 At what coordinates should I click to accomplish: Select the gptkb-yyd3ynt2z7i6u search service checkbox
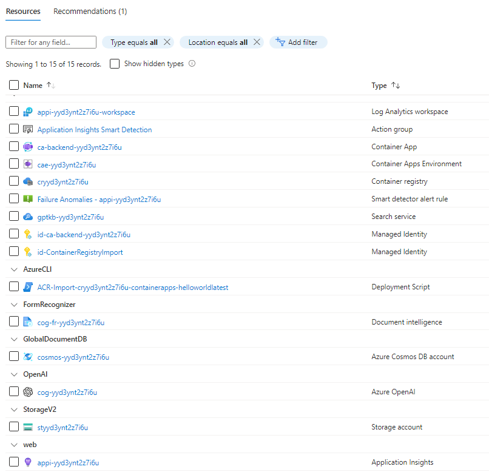point(14,216)
